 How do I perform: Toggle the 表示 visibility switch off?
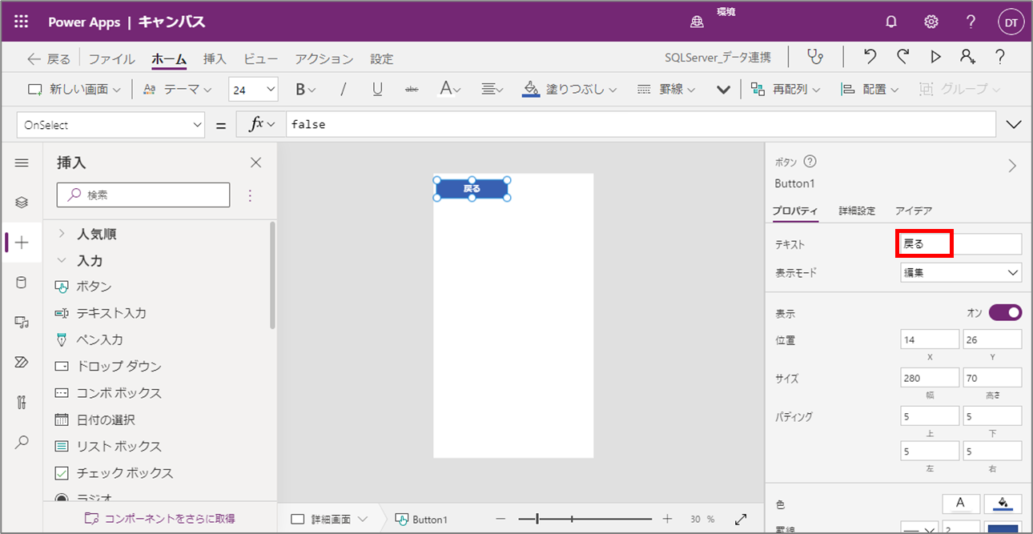[x=1005, y=312]
